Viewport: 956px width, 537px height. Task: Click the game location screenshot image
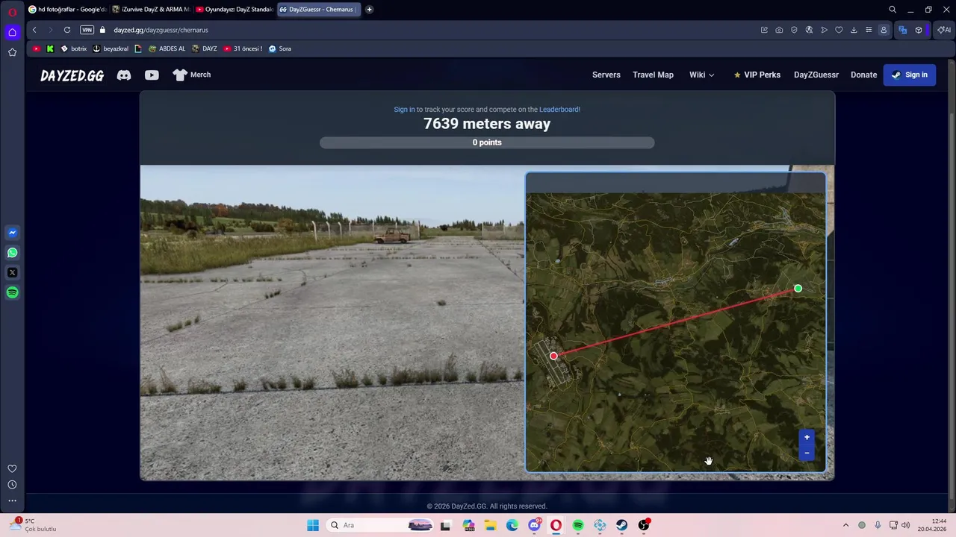click(332, 322)
